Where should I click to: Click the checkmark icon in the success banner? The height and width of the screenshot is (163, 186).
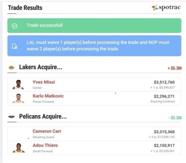click(x=15, y=26)
